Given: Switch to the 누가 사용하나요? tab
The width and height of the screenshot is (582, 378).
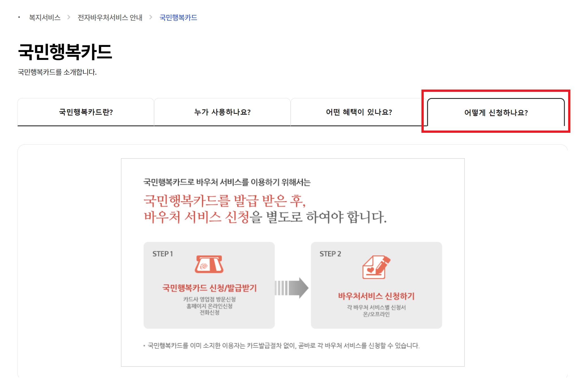Looking at the screenshot, I should [x=222, y=112].
